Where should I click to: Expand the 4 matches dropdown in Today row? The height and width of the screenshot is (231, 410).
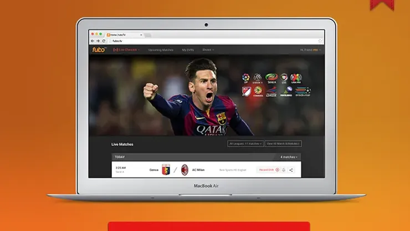point(289,157)
